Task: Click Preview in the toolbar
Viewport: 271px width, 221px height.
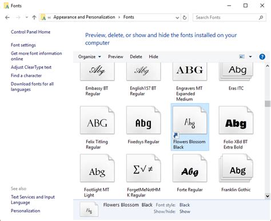Action: coord(115,57)
